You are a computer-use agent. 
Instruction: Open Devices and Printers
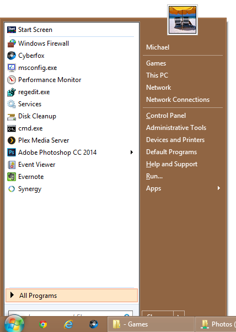pyautogui.click(x=175, y=140)
